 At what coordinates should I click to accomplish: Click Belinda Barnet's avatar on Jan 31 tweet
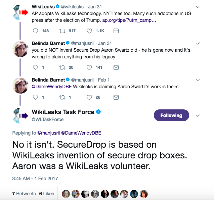pos(20,49)
